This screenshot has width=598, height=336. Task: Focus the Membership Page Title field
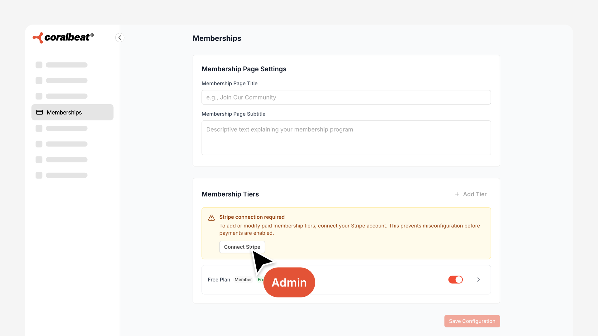pyautogui.click(x=346, y=97)
